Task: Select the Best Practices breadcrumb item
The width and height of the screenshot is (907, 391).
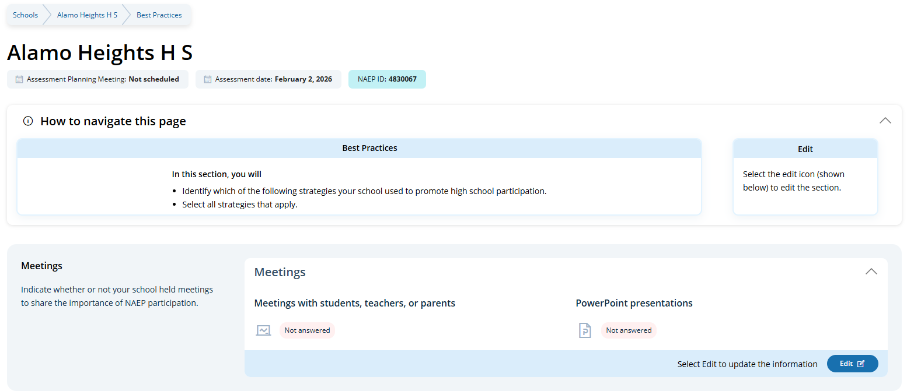Action: point(159,15)
